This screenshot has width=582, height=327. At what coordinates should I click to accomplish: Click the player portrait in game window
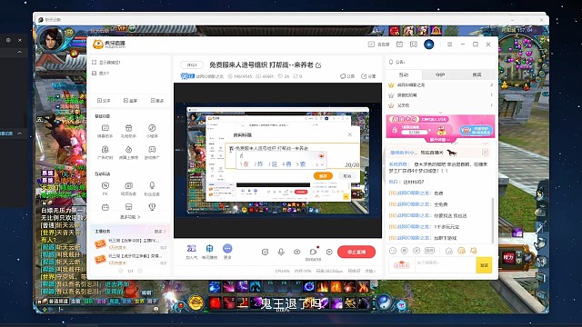[x=52, y=39]
